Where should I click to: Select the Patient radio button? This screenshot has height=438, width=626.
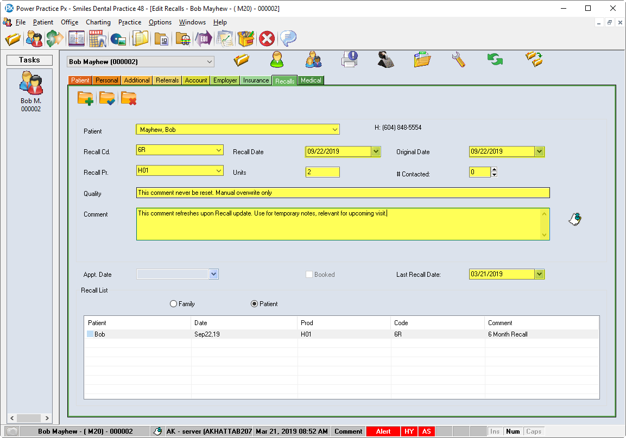click(x=254, y=304)
